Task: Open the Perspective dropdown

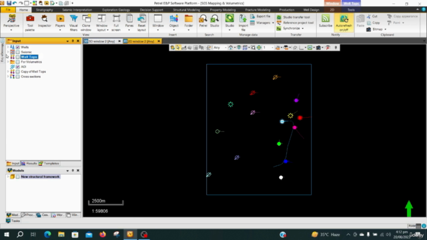Action: pyautogui.click(x=11, y=29)
